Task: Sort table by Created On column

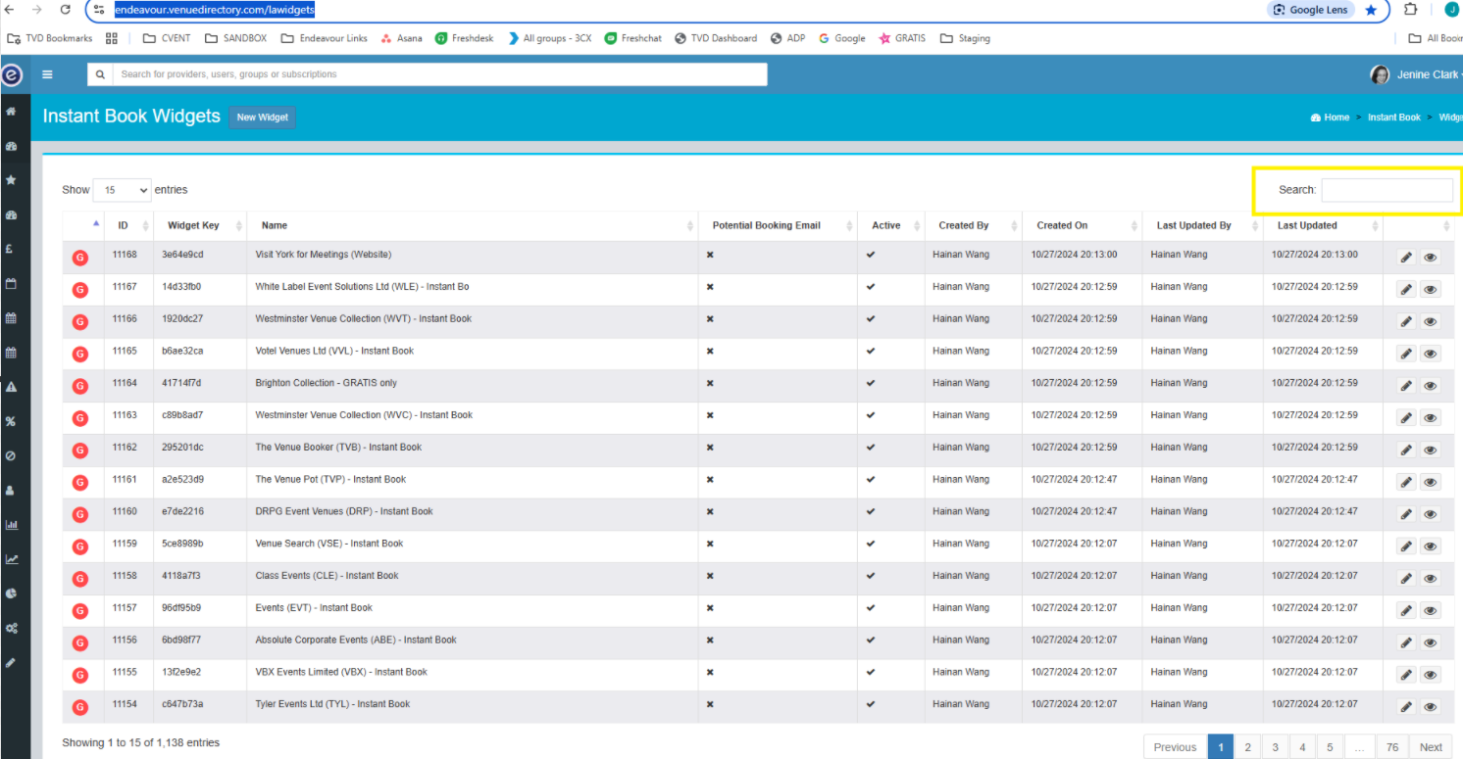Action: pyautogui.click(x=1082, y=225)
